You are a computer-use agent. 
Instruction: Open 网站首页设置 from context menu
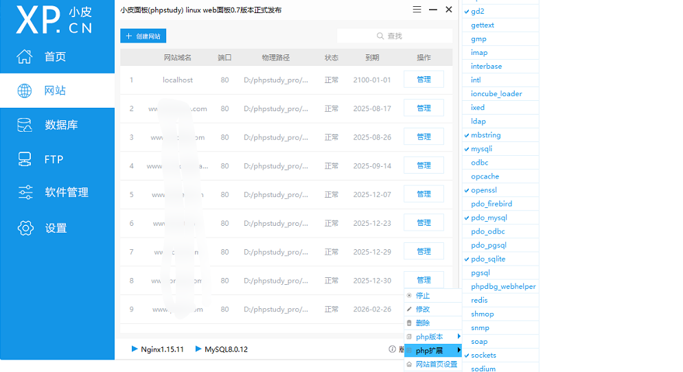pyautogui.click(x=436, y=364)
